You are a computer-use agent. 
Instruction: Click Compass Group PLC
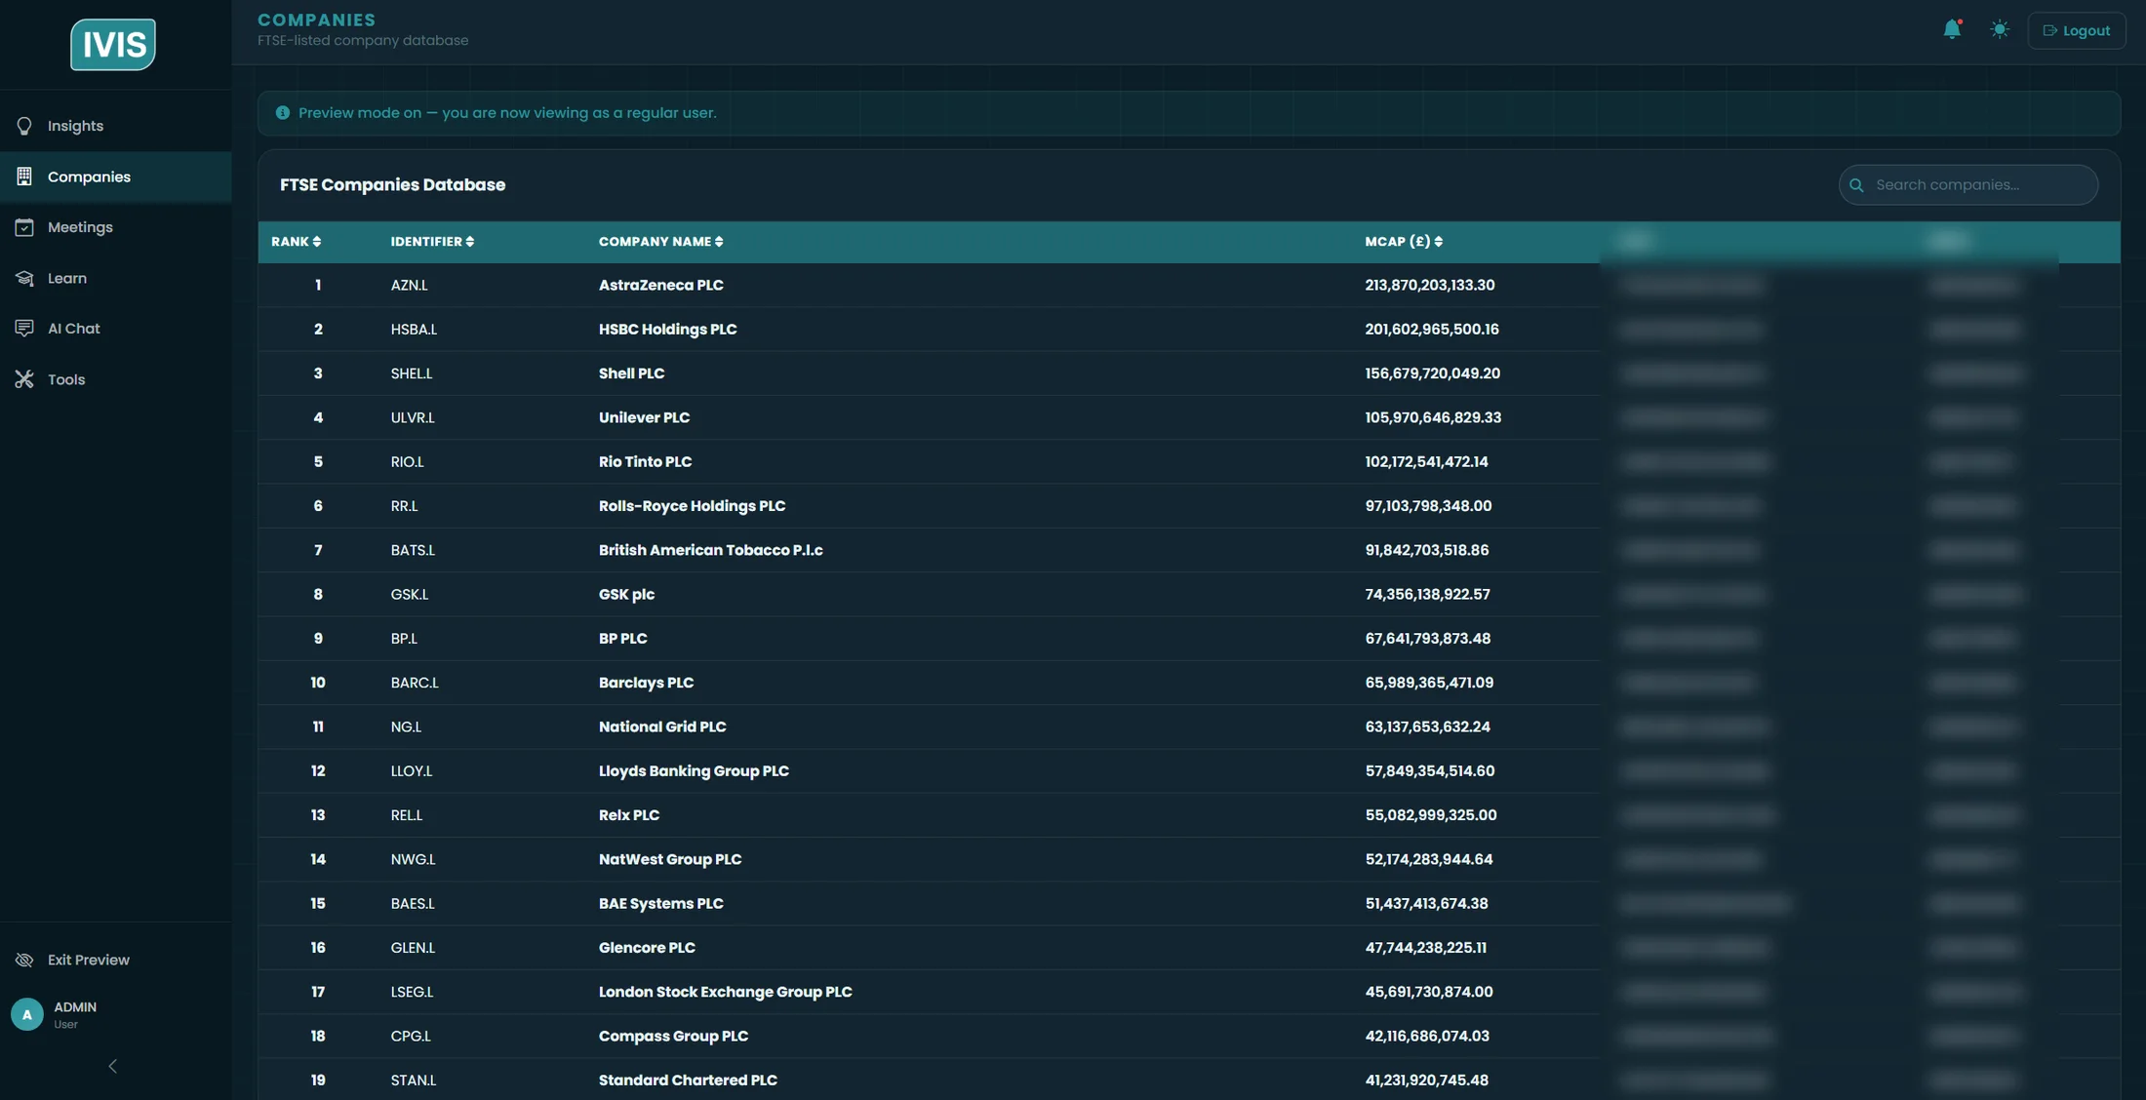tap(673, 1037)
